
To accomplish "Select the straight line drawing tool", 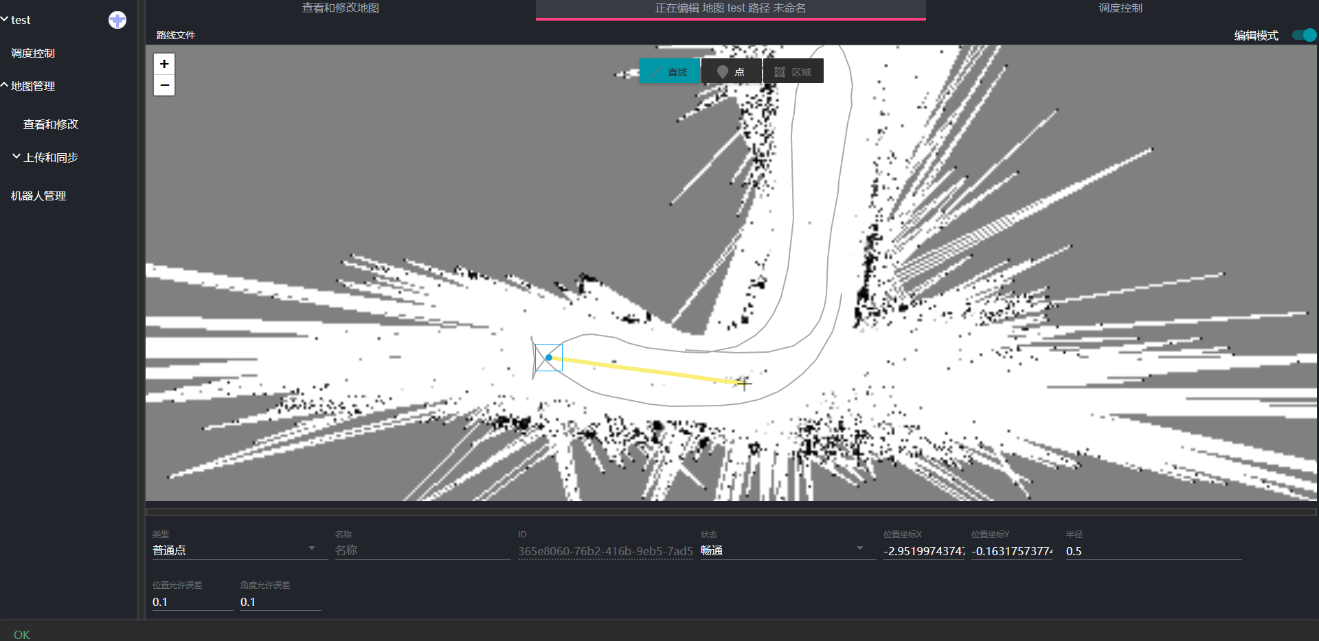I will click(670, 71).
